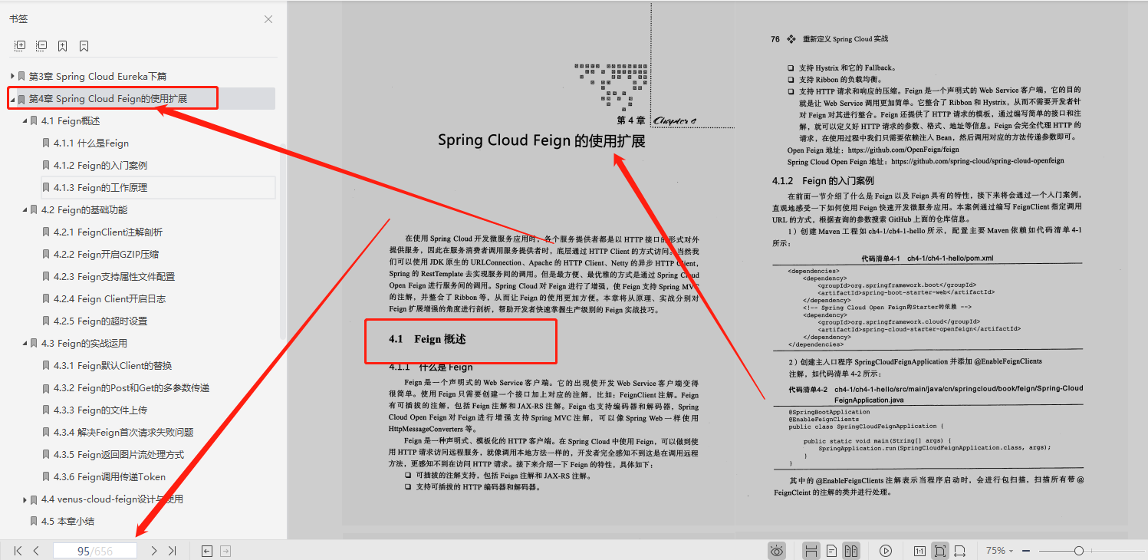Select single page view mode

pyautogui.click(x=831, y=551)
